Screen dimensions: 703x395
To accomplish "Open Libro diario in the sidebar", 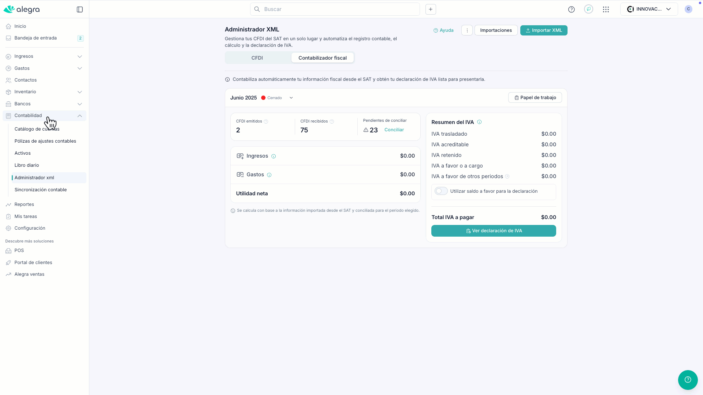I will 27,165.
